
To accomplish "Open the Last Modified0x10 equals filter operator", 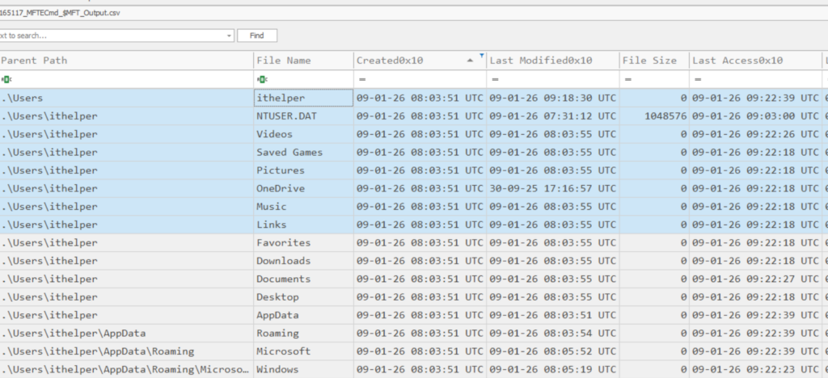I will click(x=495, y=79).
